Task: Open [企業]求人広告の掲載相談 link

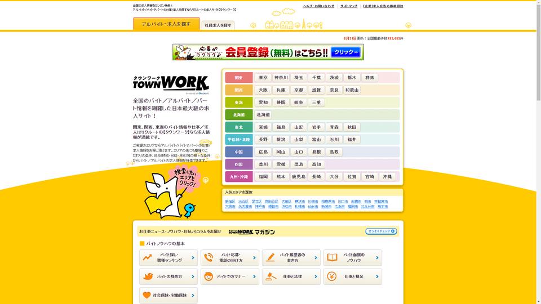Action: pyautogui.click(x=383, y=6)
